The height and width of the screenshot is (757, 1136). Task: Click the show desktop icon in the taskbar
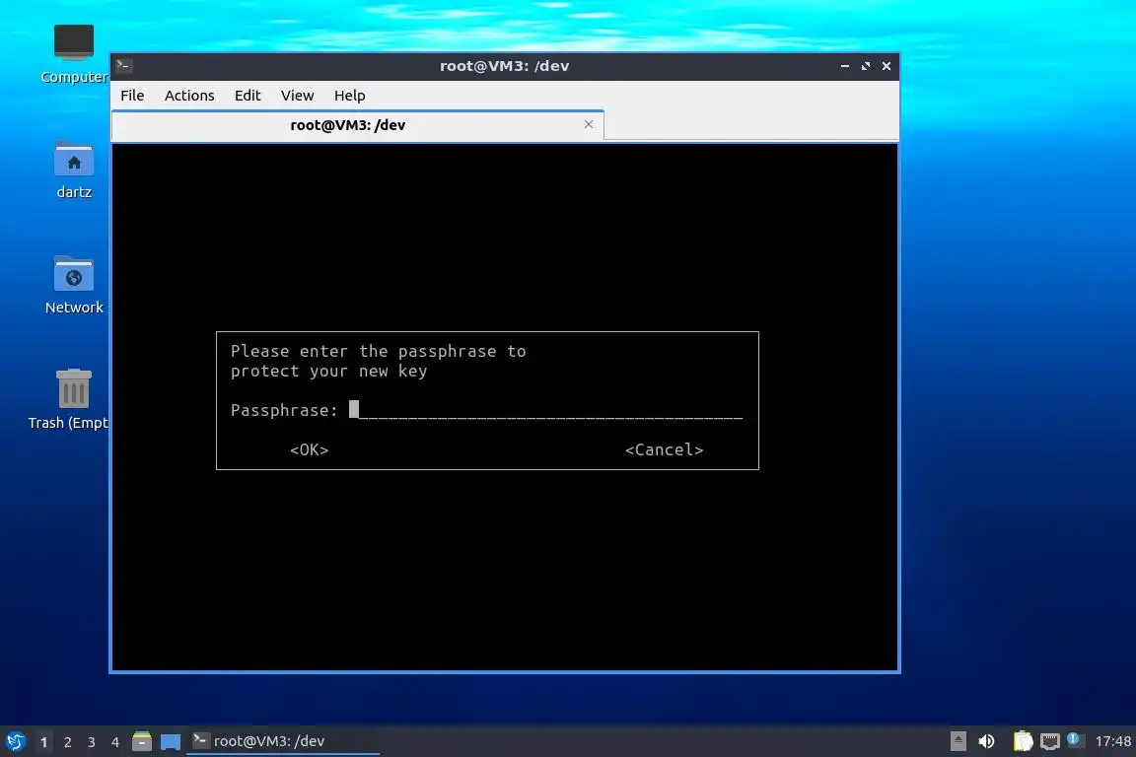pyautogui.click(x=171, y=742)
